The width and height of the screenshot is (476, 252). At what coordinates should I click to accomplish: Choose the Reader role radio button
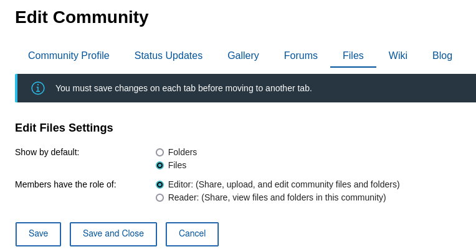[160, 197]
